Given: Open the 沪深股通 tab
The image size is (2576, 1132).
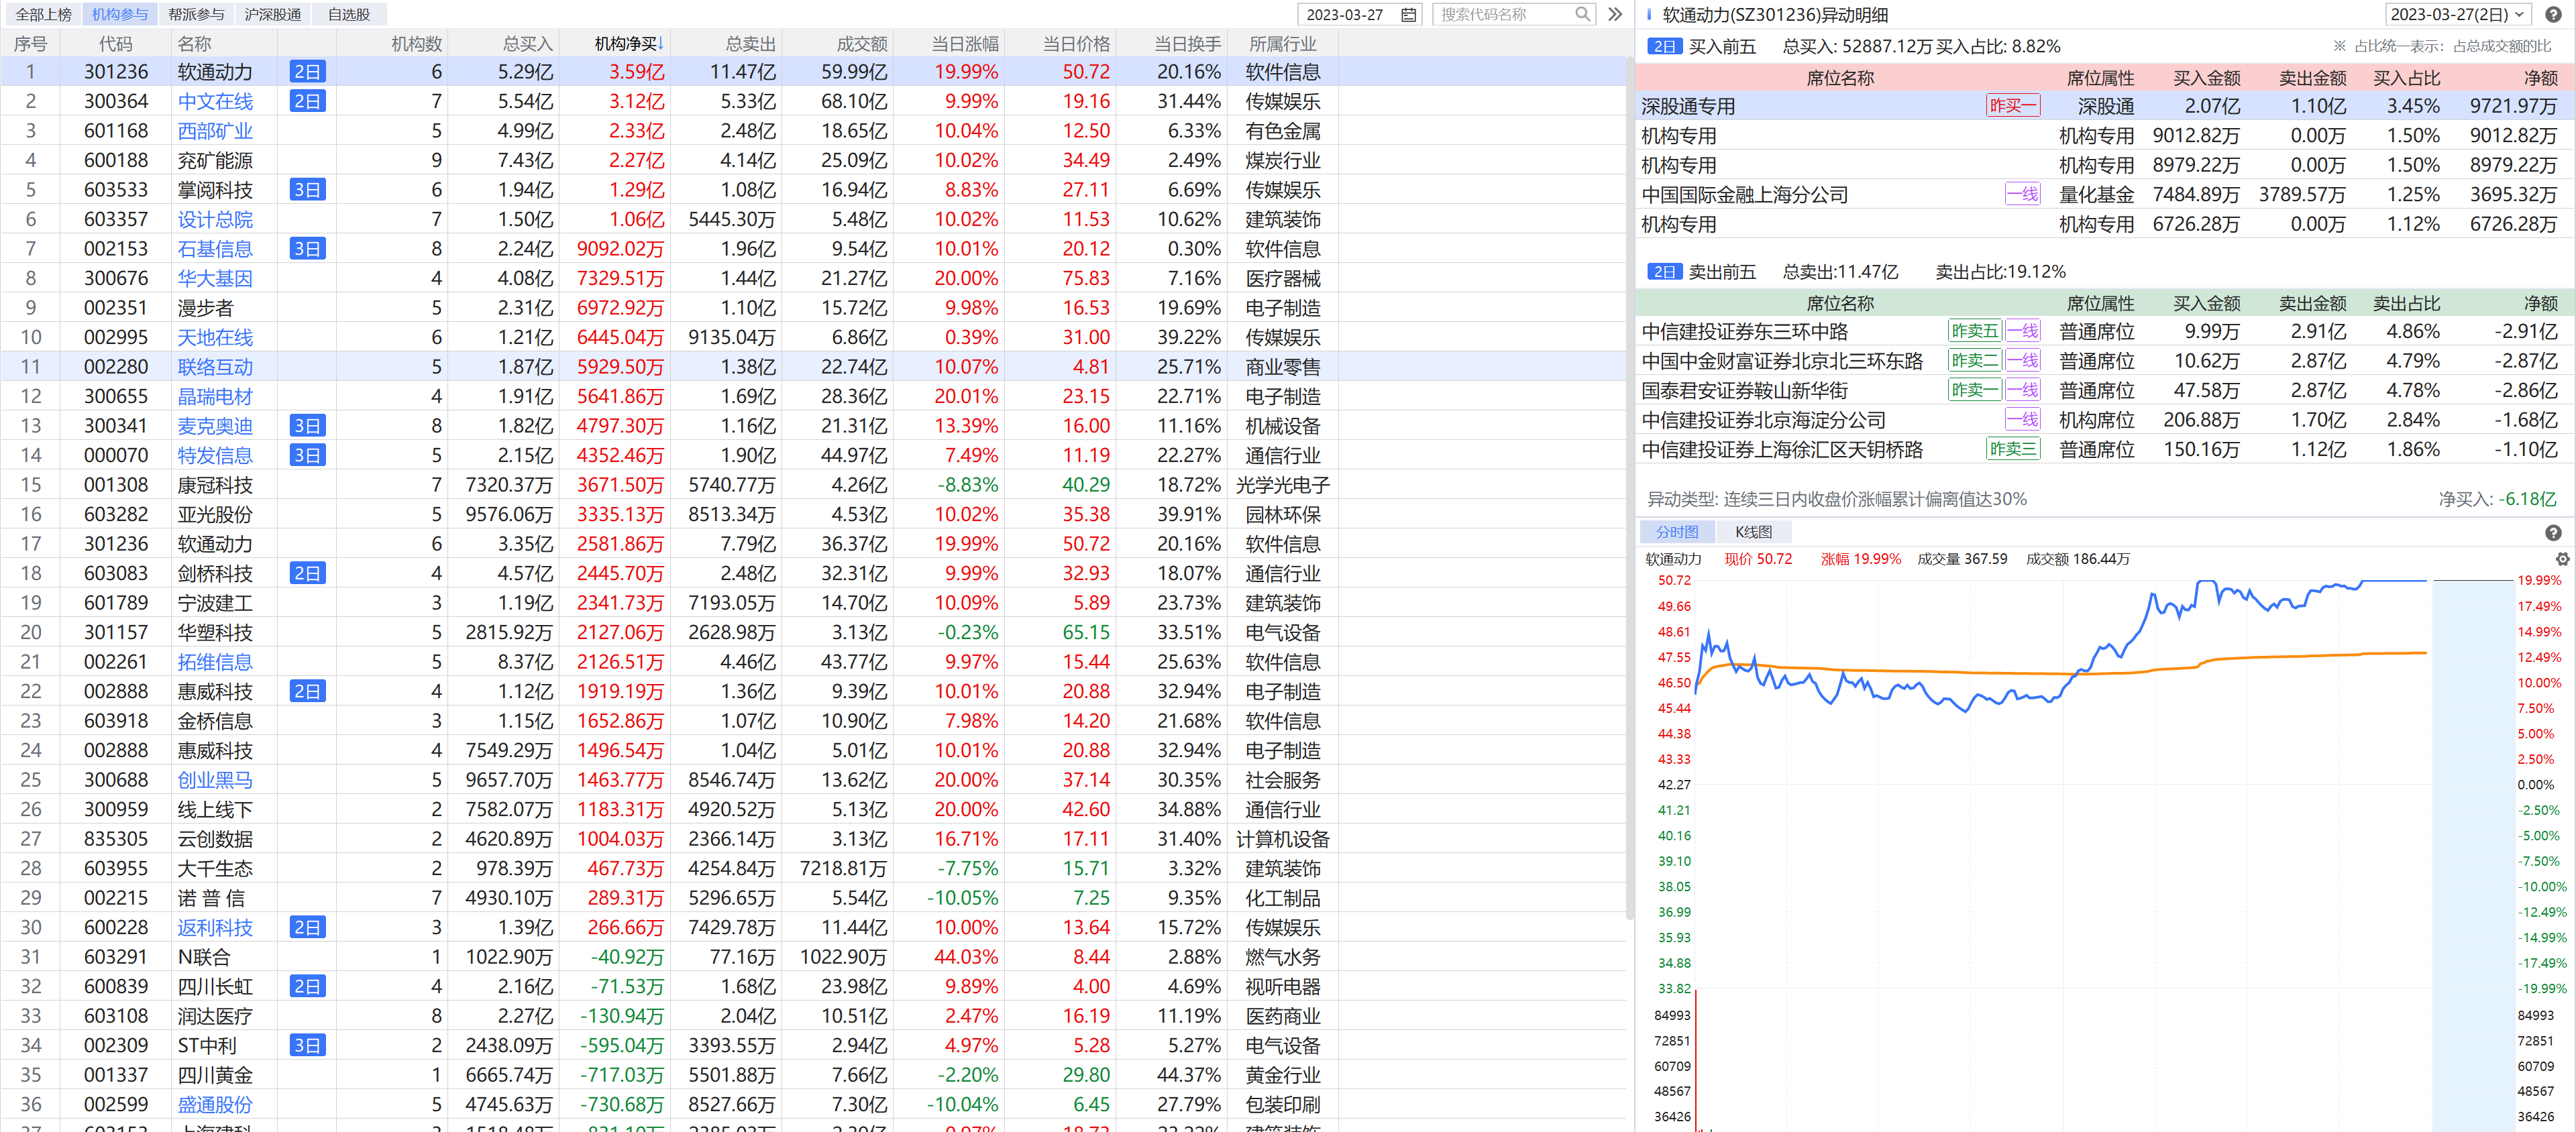Looking at the screenshot, I should pyautogui.click(x=273, y=14).
